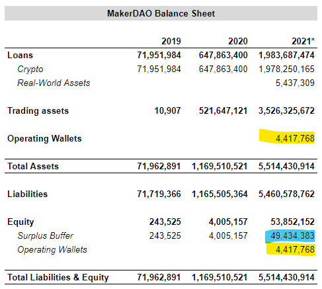The height and width of the screenshot is (289, 322).
Task: Click the Loans row label
Action: tap(20, 55)
